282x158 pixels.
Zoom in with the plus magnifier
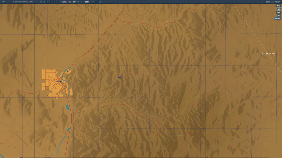78,2
